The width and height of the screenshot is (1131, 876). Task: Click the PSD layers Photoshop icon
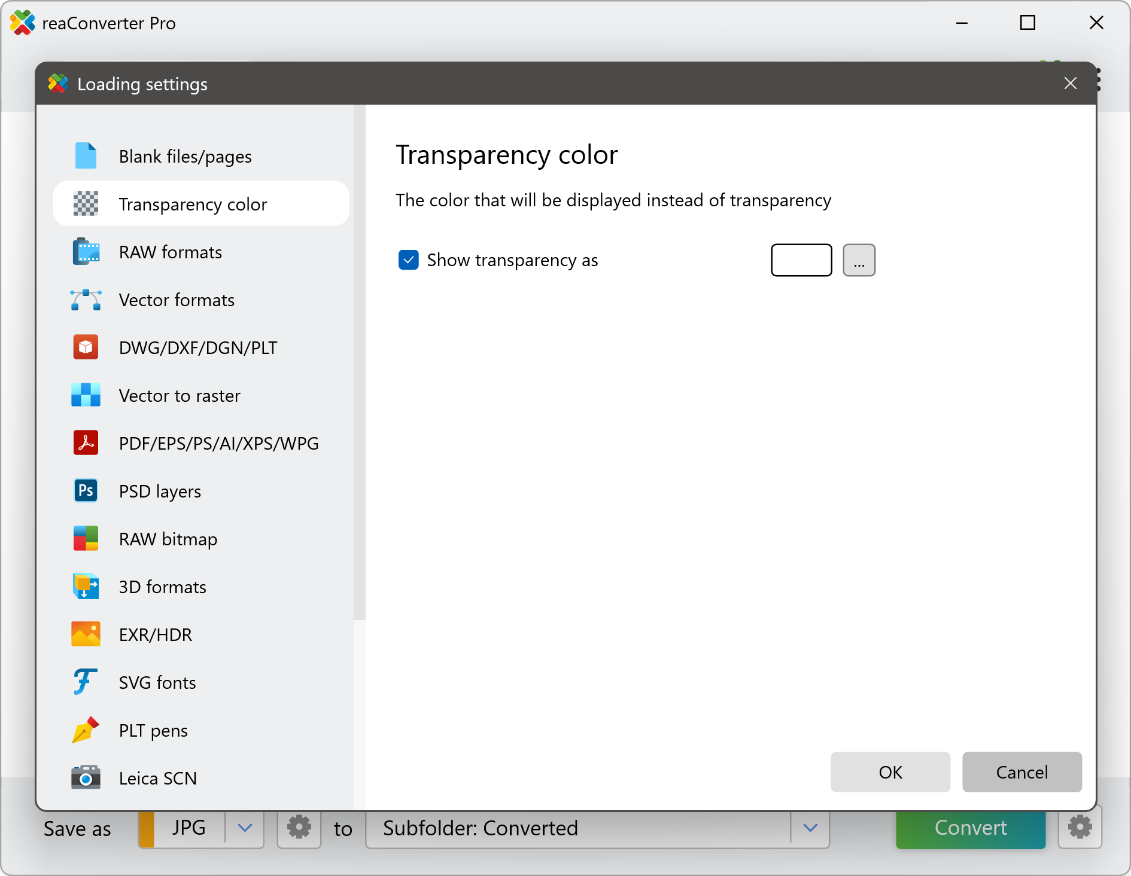(86, 491)
